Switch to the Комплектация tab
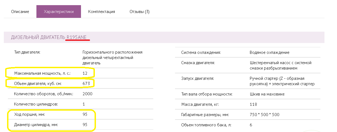The width and height of the screenshot is (337, 132). (x=102, y=12)
